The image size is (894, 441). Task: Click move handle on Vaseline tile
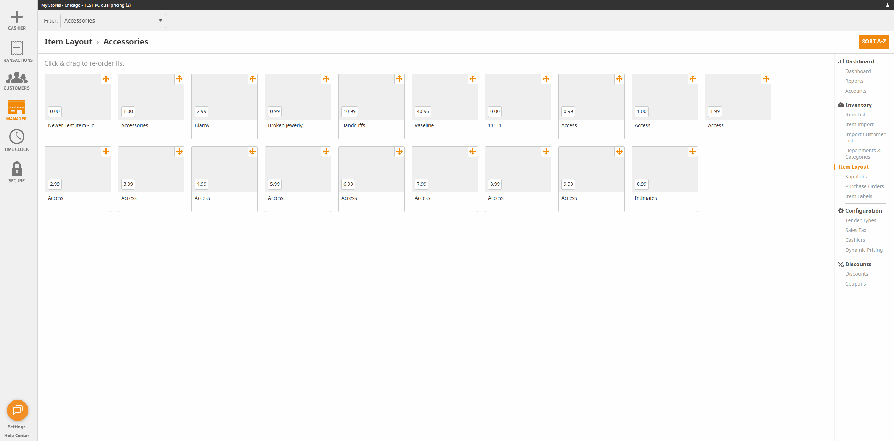click(473, 79)
